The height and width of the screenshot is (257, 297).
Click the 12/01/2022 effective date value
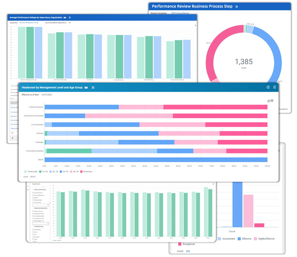pyautogui.click(x=47, y=95)
